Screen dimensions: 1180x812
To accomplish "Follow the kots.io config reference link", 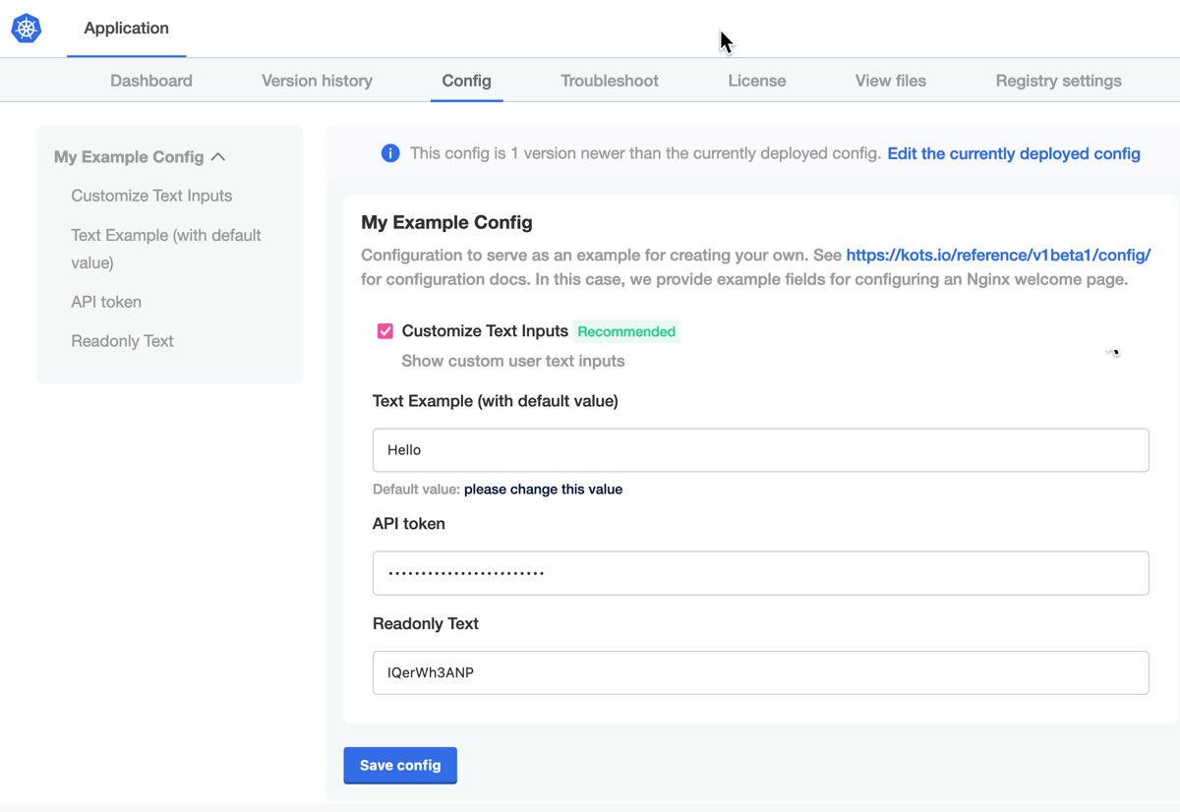I will (x=998, y=255).
